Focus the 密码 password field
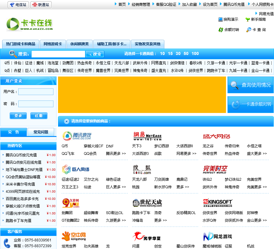This screenshot has width=274, height=249. 36,104
